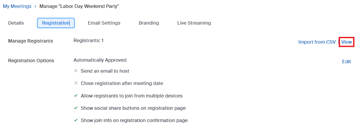Click the X icon beside Close registration after meeting date
Viewport: 360px width, 133px height.
76,83
